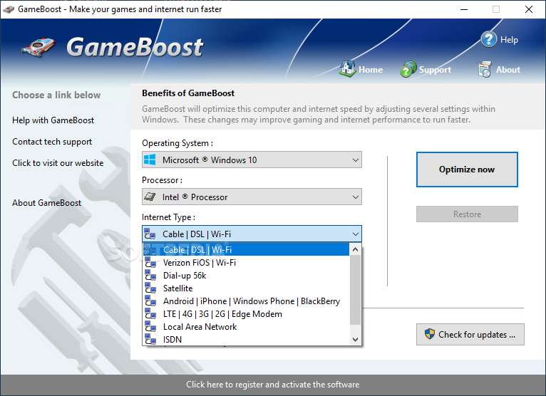Click the About documents icon
The height and width of the screenshot is (396, 546).
tap(484, 69)
